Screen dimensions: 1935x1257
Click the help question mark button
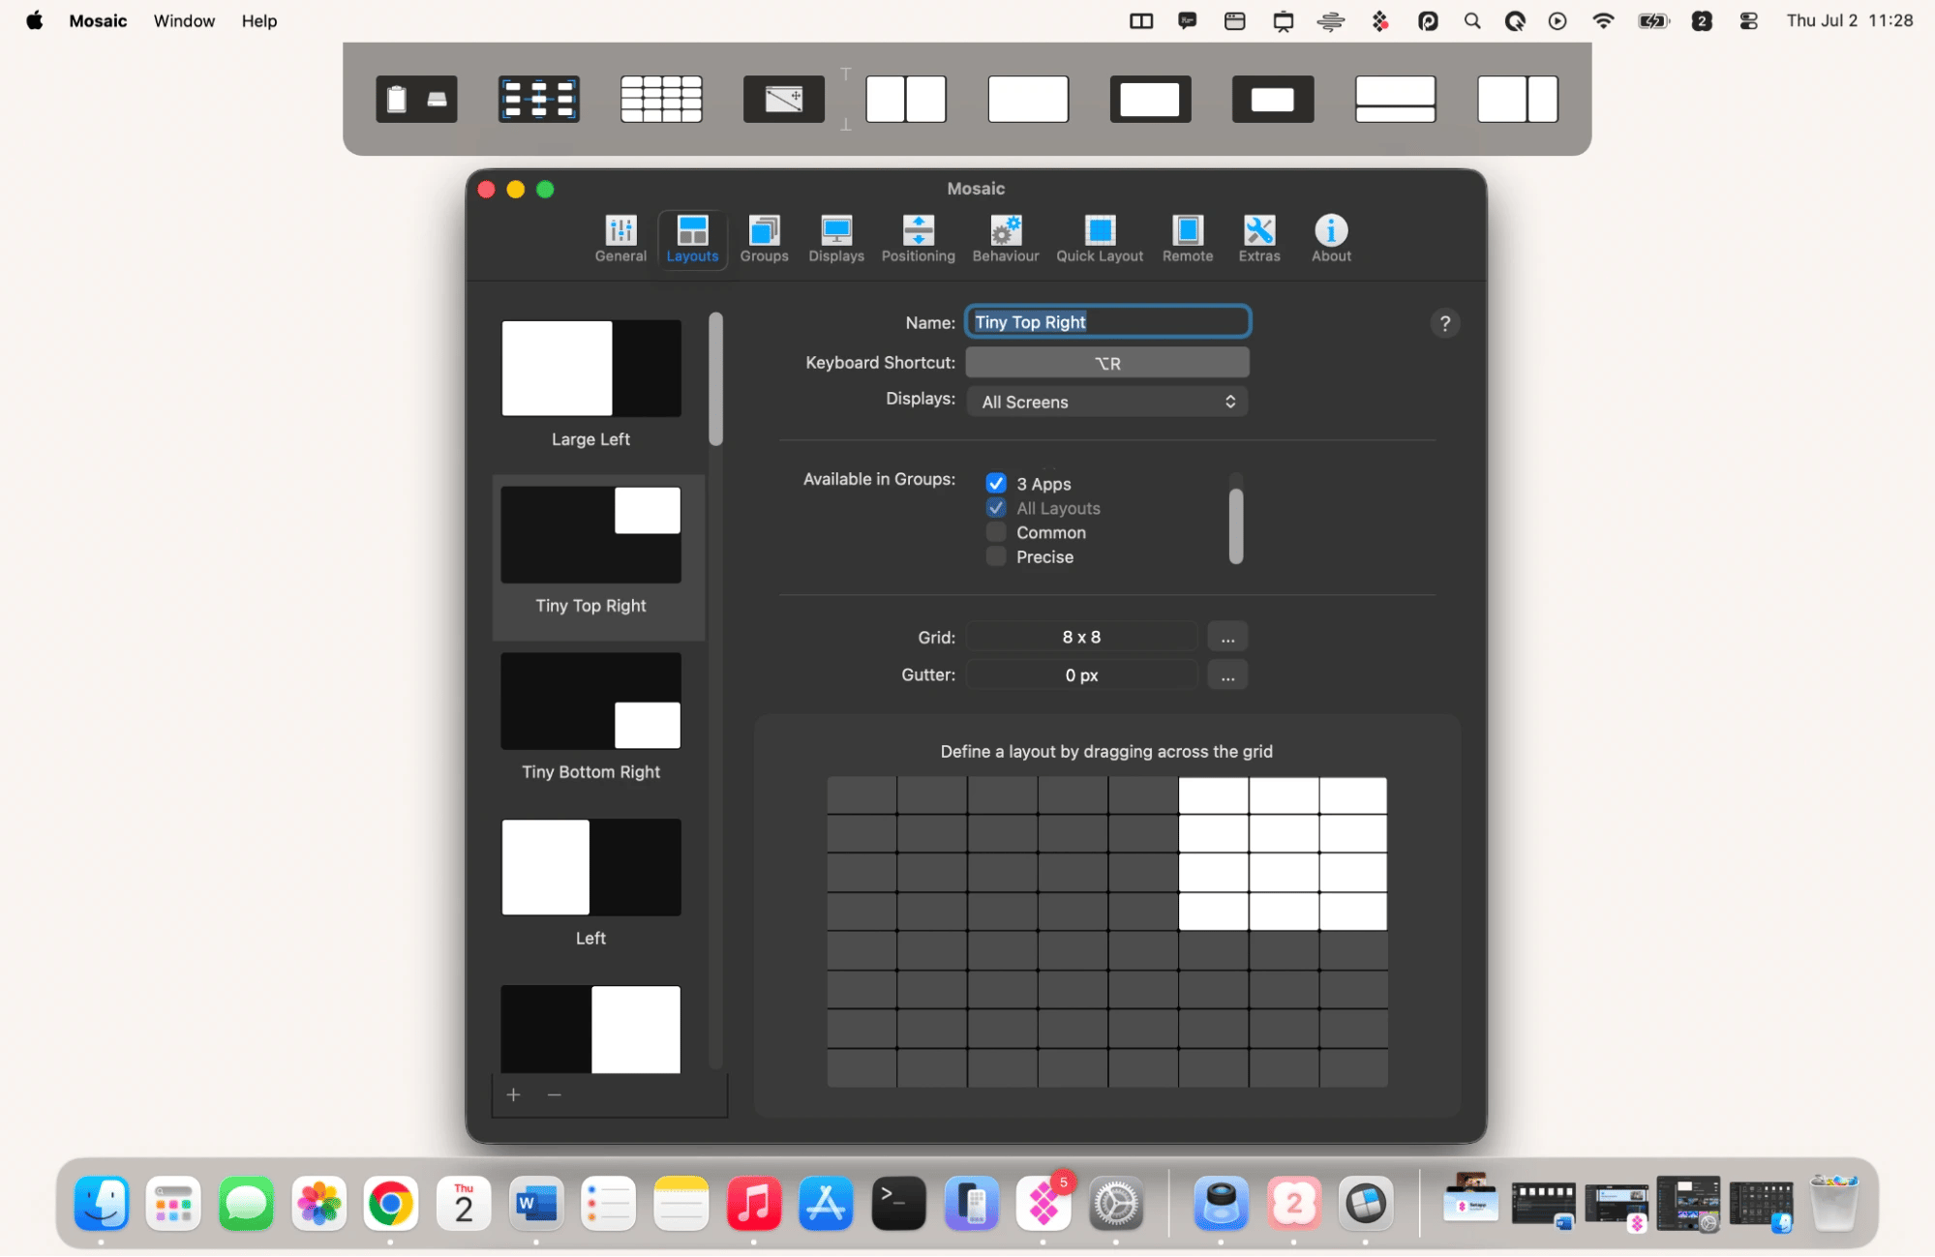click(1444, 323)
